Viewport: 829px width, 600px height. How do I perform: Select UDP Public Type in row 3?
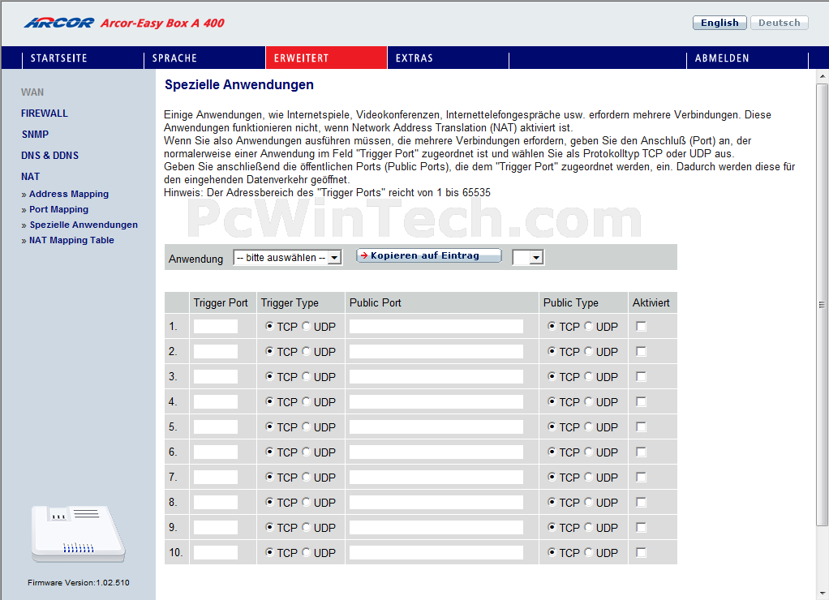(x=588, y=376)
